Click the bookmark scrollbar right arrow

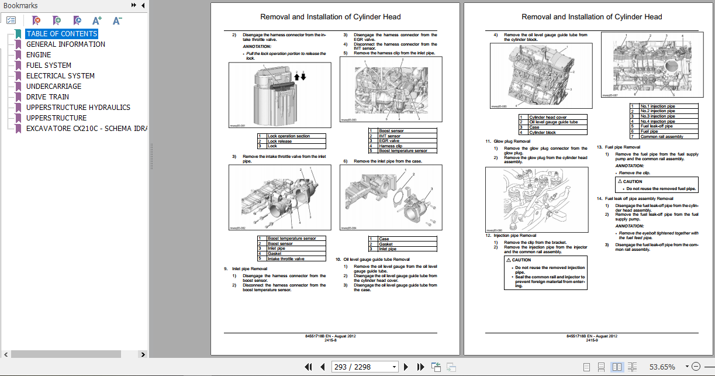point(144,354)
